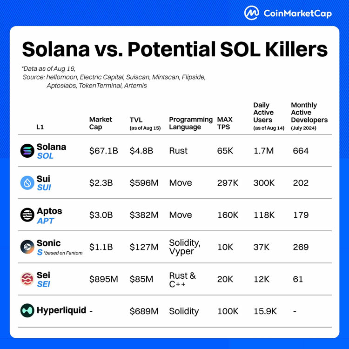Click the Aptos logo icon
The width and height of the screenshot is (349, 349).
[27, 215]
